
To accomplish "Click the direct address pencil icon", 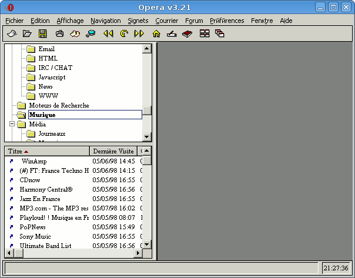I will pos(172,34).
